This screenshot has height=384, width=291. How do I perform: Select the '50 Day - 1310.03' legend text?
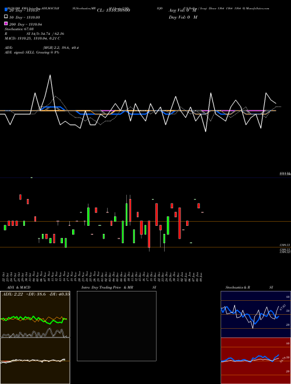(x=24, y=17)
